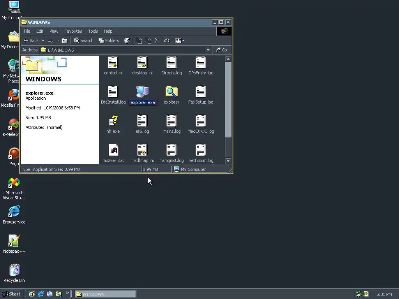Image resolution: width=399 pixels, height=299 pixels.
Task: Open the View menu
Action: [x=54, y=31]
